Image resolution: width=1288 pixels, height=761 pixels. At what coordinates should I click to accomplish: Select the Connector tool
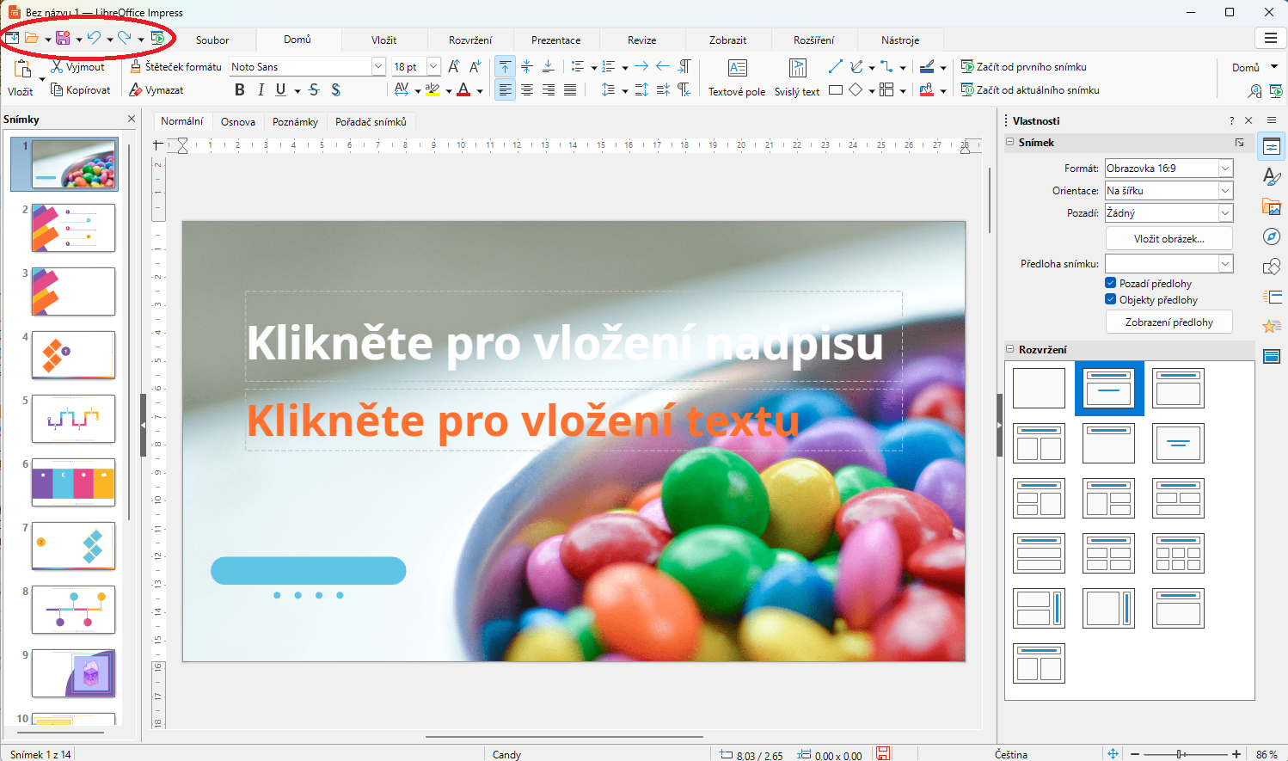click(x=886, y=66)
